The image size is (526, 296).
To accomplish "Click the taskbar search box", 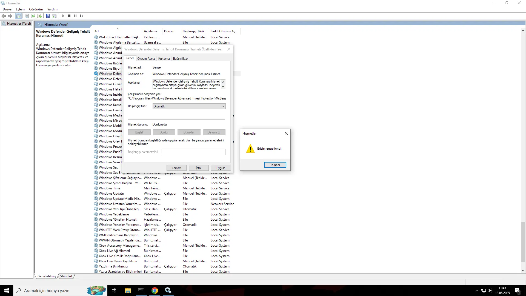I will point(60,291).
